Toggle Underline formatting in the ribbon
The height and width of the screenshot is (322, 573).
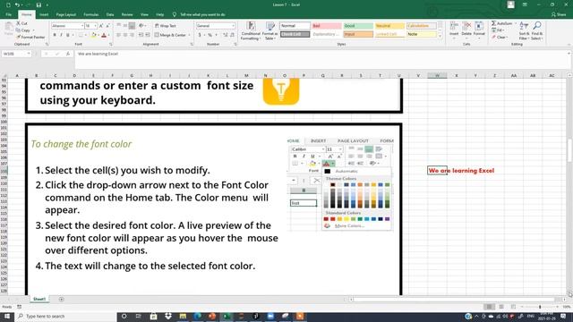tap(68, 35)
